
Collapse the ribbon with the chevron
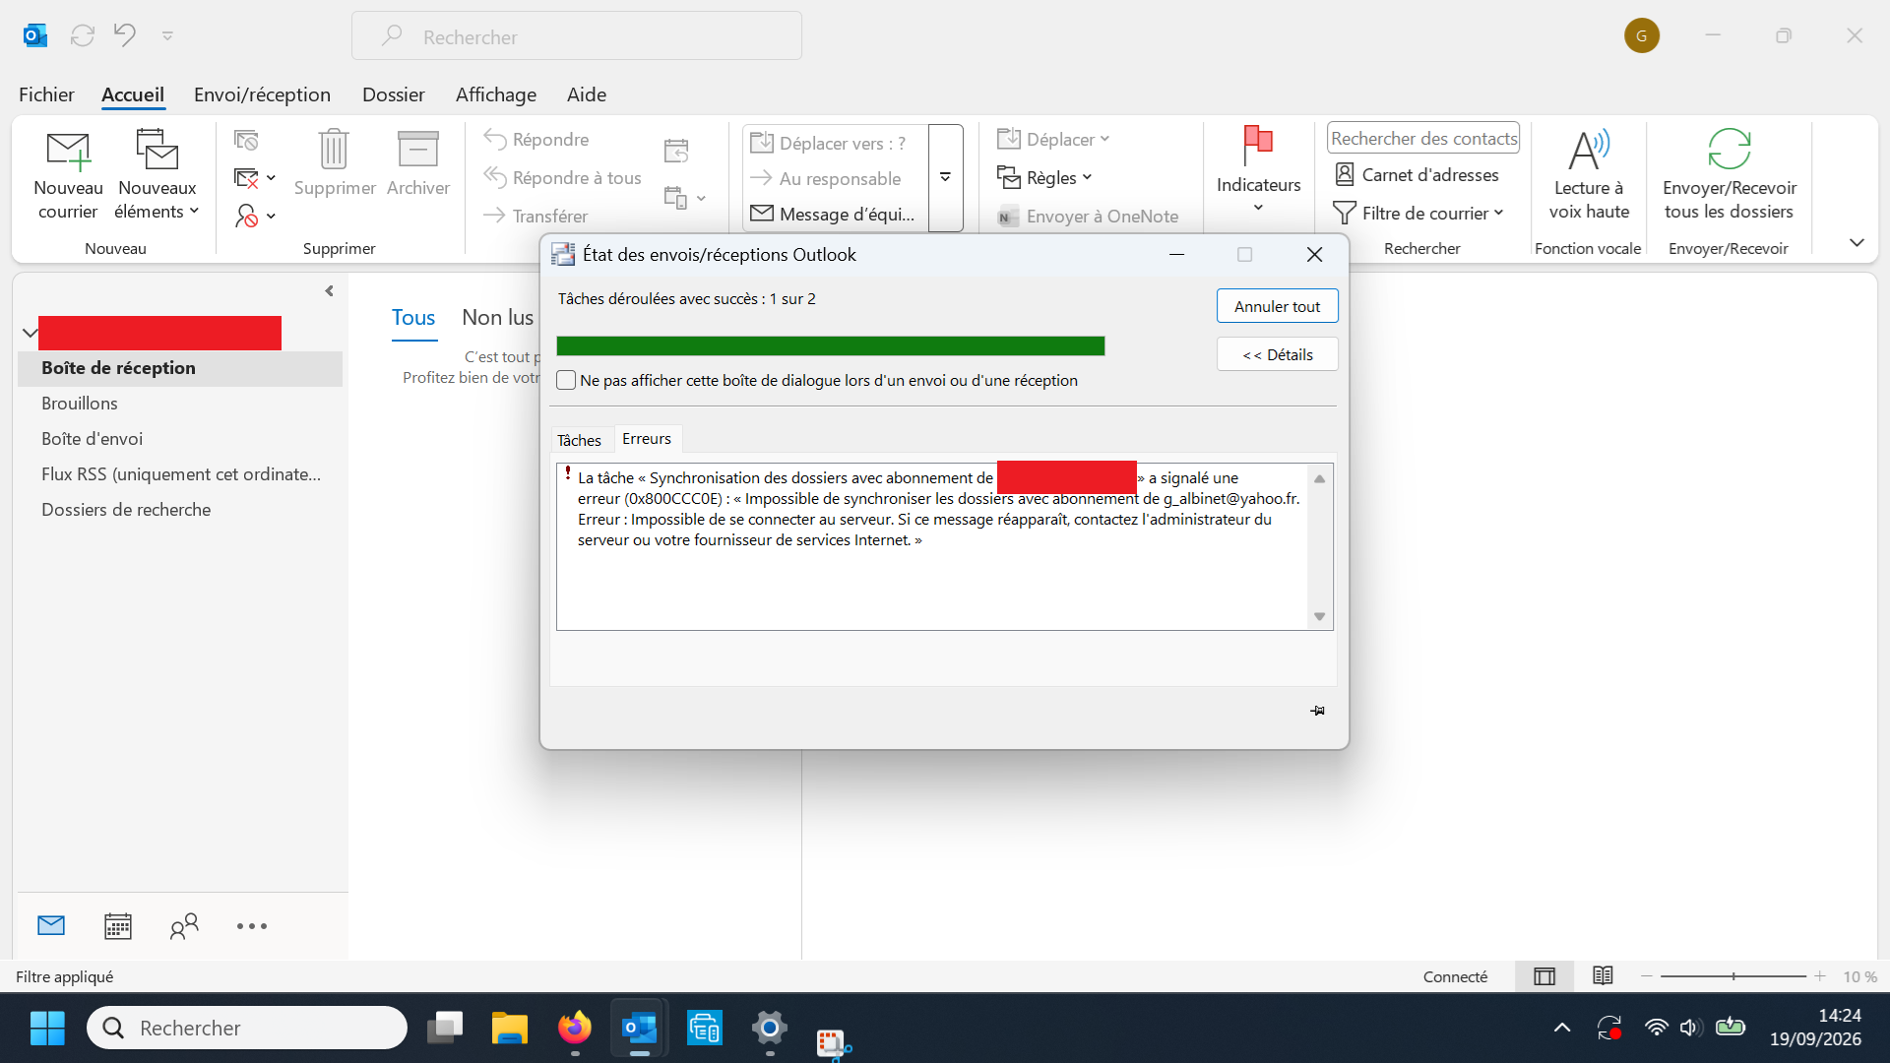coord(1857,242)
